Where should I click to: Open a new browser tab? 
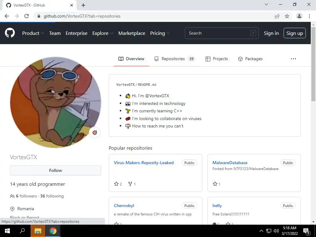pyautogui.click(x=83, y=5)
